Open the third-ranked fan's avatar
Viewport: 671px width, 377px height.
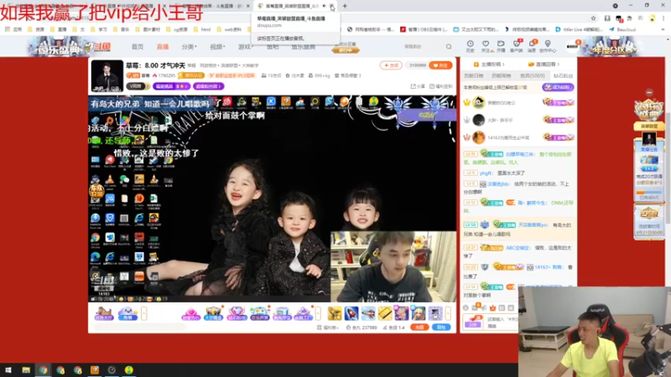coord(478,137)
